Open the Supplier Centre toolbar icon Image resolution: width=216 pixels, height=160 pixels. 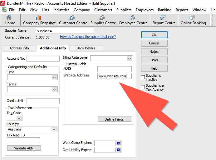coord(103,20)
